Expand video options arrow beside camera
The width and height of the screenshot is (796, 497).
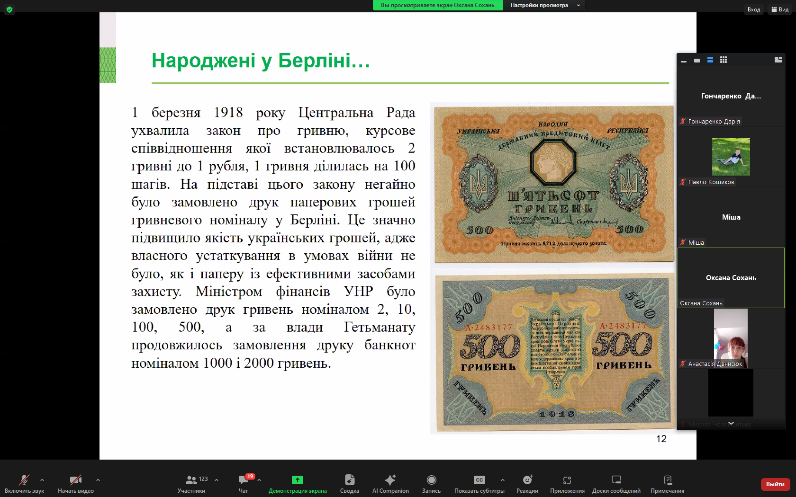point(98,480)
